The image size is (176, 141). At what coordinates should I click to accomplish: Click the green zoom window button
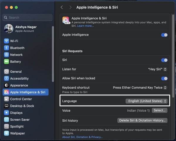[x=16, y=7]
